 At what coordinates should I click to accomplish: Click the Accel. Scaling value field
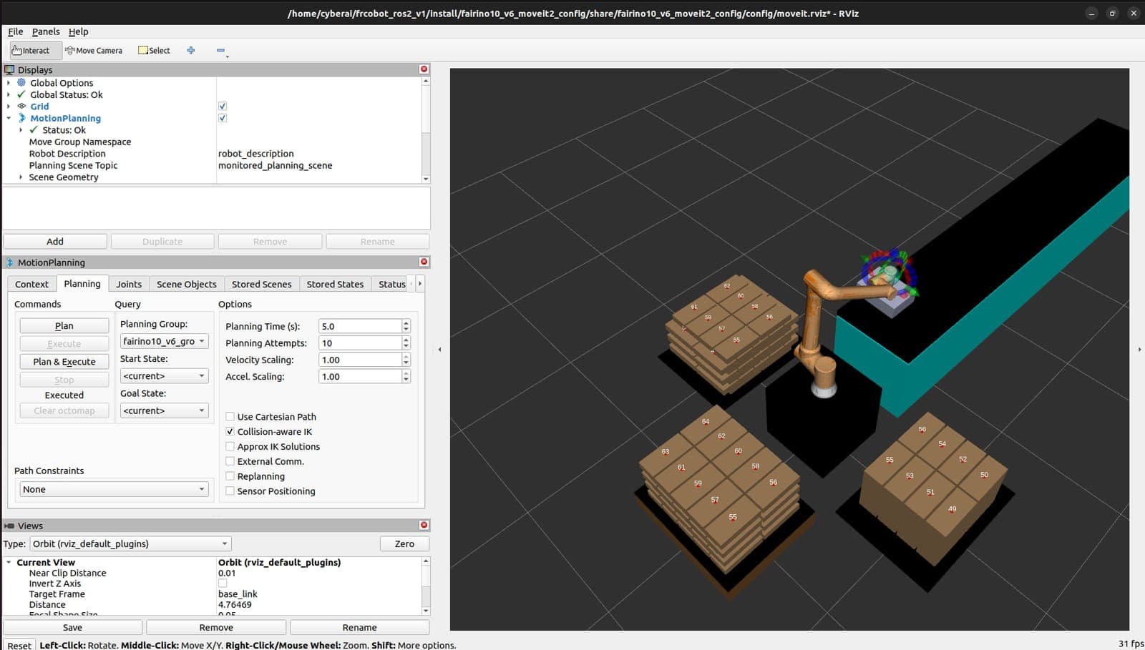point(360,376)
